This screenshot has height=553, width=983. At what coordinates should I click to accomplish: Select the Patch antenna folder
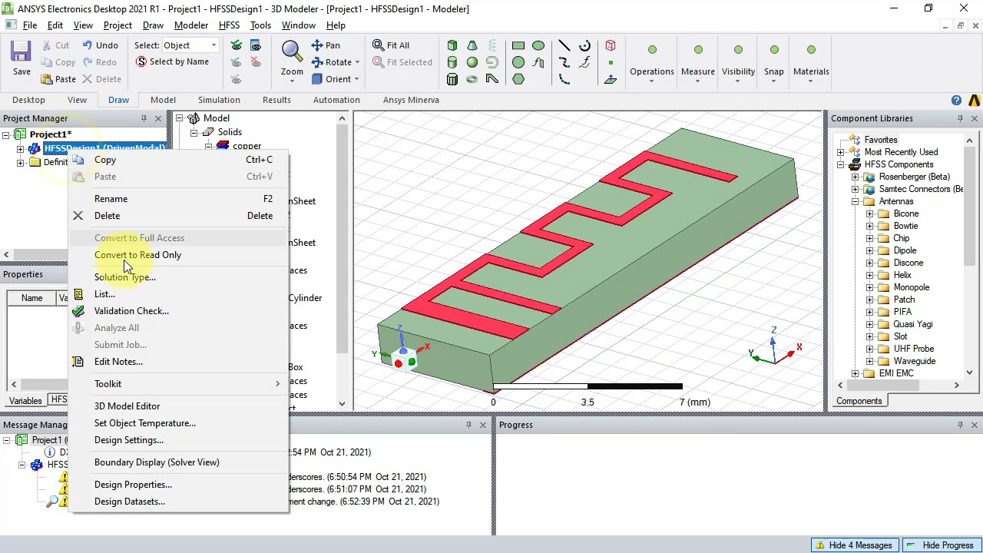click(x=904, y=300)
